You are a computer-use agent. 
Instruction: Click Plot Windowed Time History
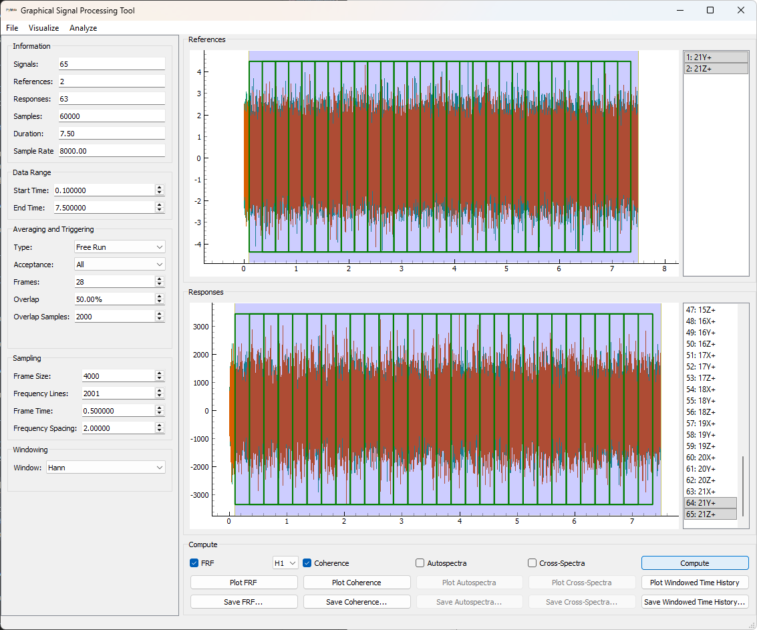pos(694,582)
